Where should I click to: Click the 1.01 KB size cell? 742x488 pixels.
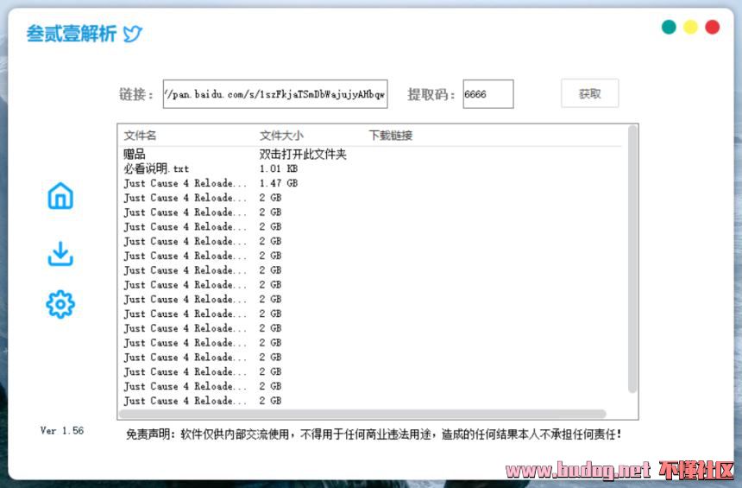pos(278,168)
